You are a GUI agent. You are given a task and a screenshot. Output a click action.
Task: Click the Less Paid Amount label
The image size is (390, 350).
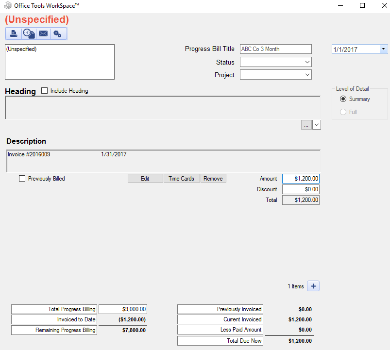coord(220,330)
